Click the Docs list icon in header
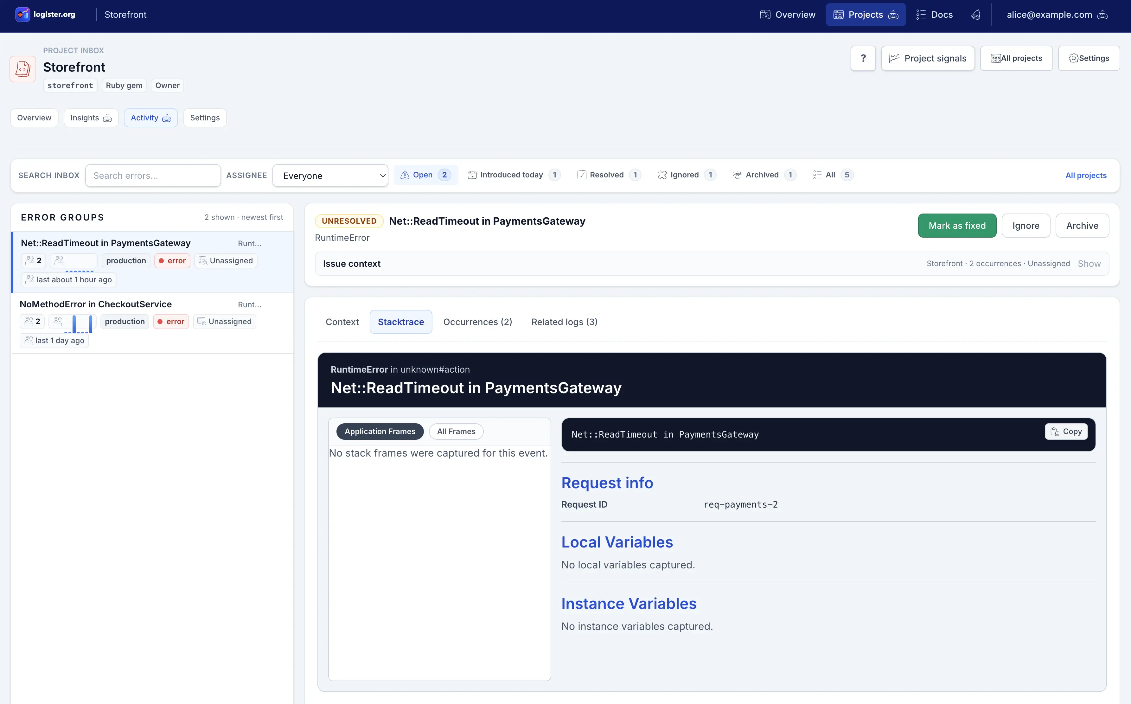 [921, 15]
